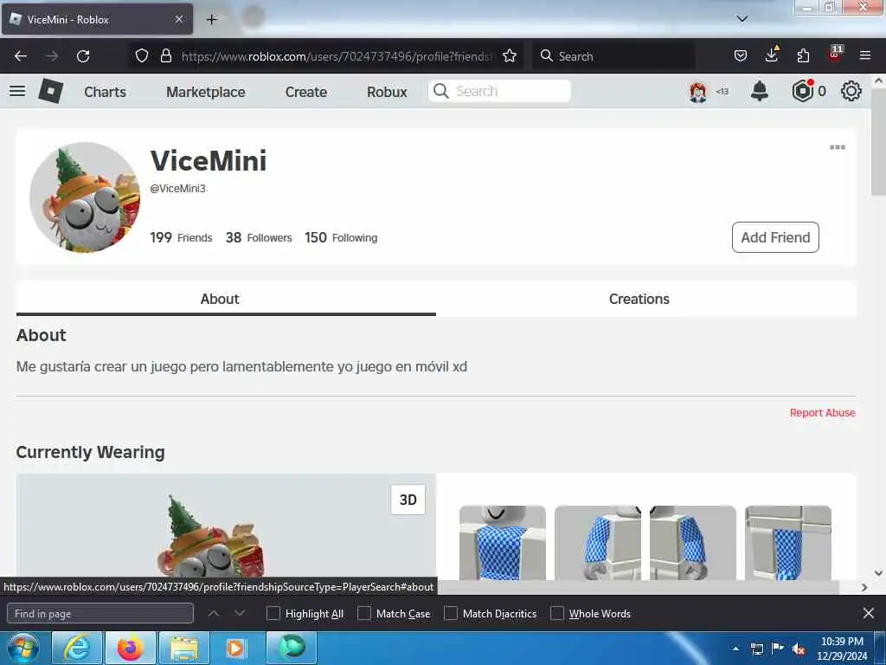Open the Firefox application menu
Viewport: 886px width, 665px height.
click(865, 55)
